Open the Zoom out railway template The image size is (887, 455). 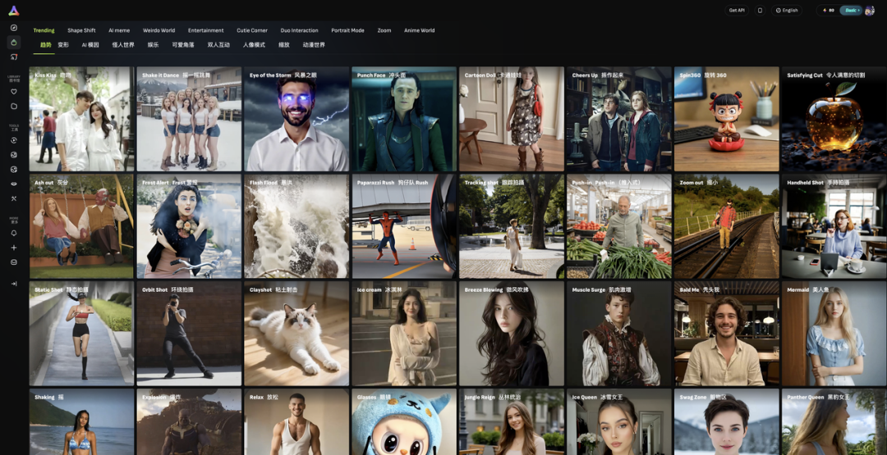726,226
